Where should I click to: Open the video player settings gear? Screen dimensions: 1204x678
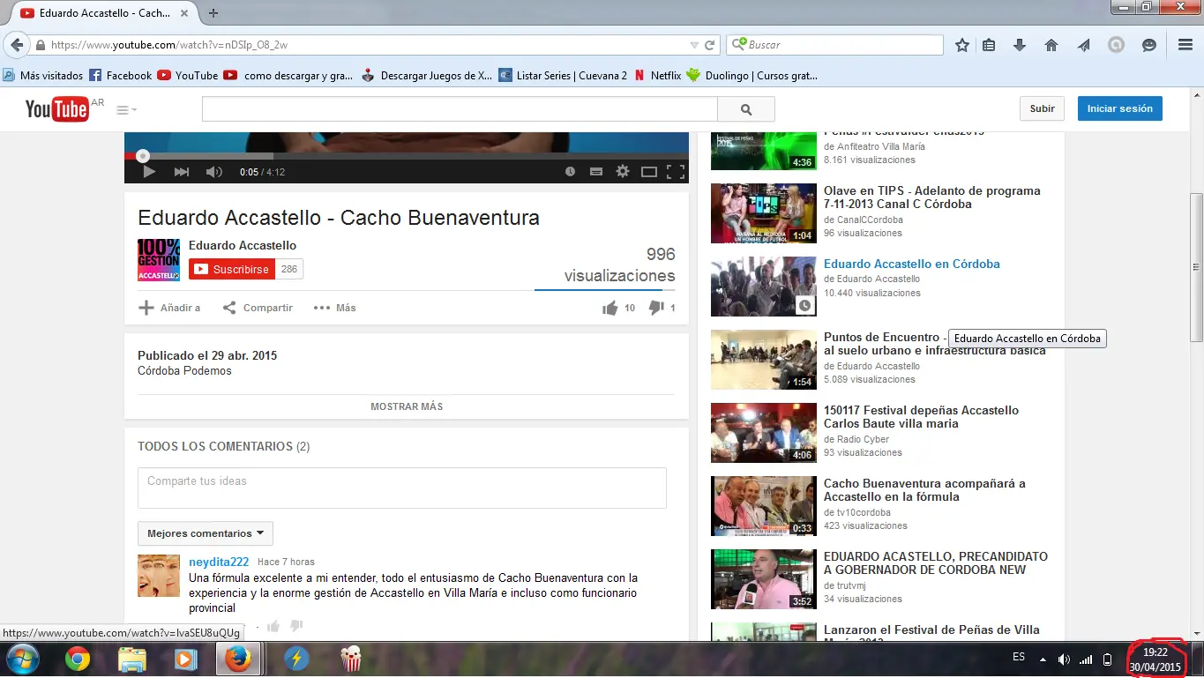[623, 172]
